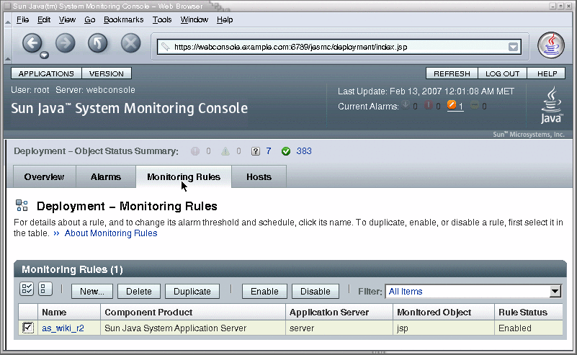577x355 pixels.
Task: Click the browser Stop button
Action: 131,43
